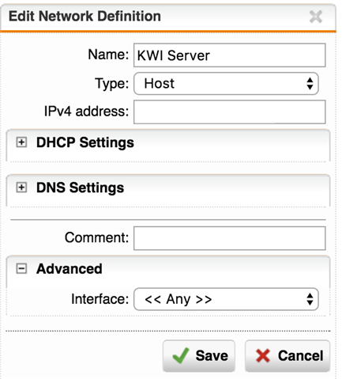
Task: Collapse the Advanced section header
Action: click(168, 269)
